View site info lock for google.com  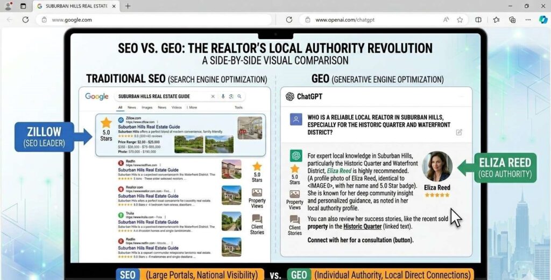(44, 20)
